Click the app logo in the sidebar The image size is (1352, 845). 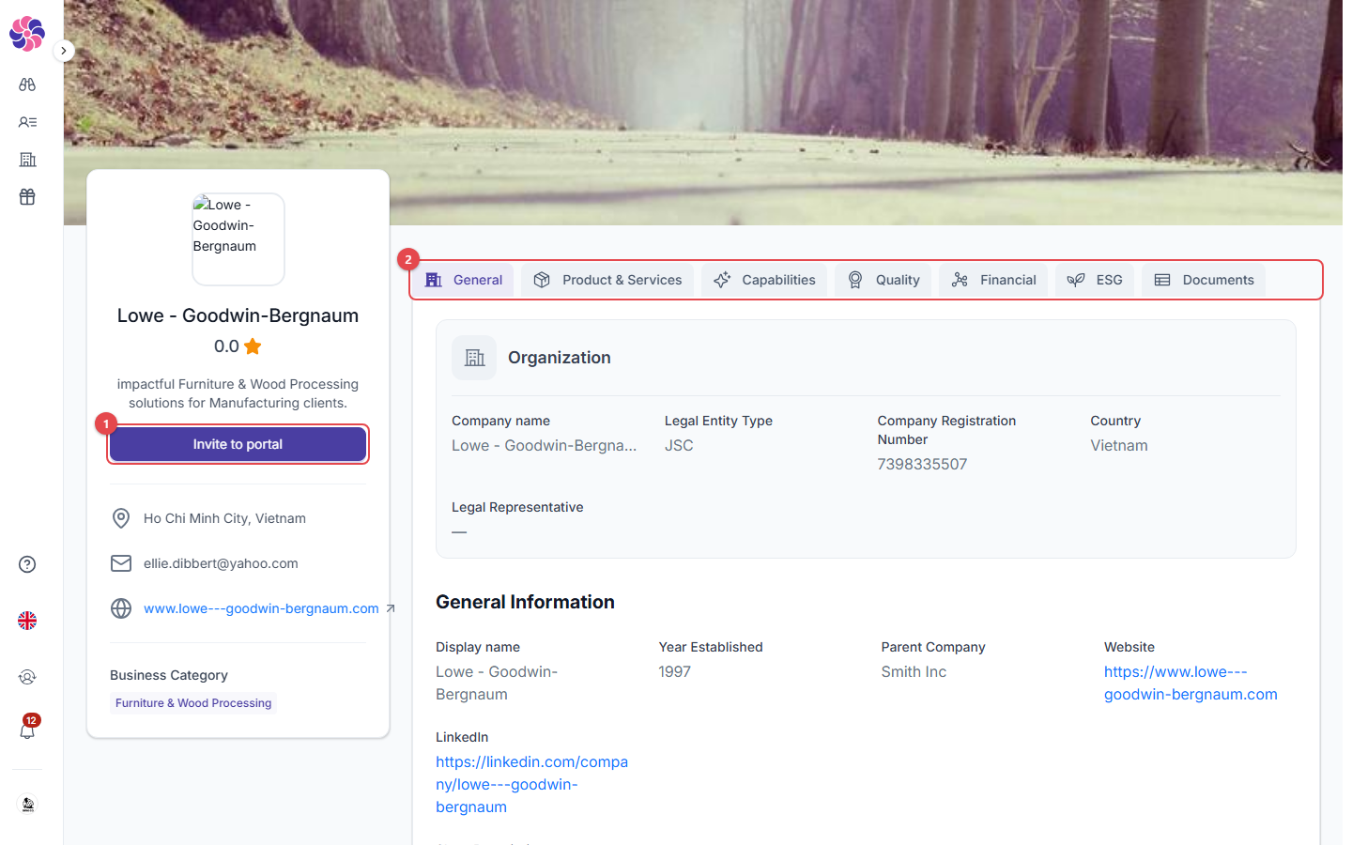click(x=27, y=34)
